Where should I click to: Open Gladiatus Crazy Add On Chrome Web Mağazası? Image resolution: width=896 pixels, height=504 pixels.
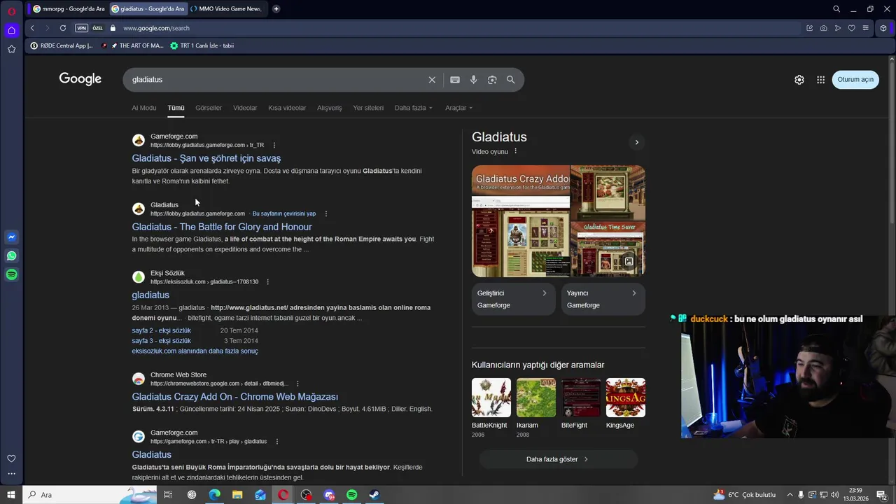(235, 397)
